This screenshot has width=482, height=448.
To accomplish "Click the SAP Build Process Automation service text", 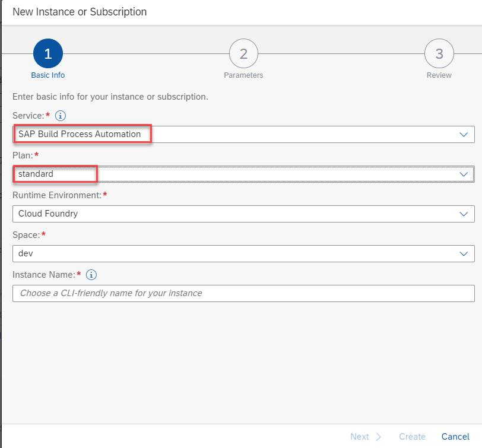I will pos(80,134).
